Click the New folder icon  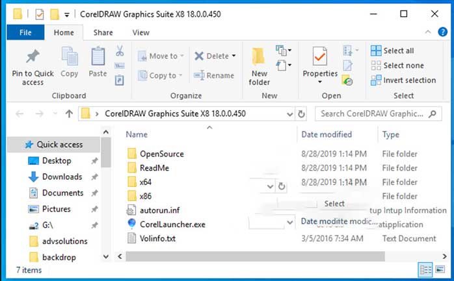[258, 56]
